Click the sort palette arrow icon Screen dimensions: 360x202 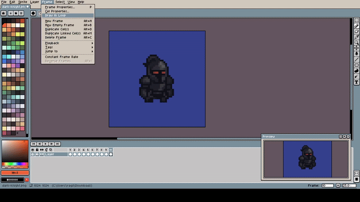pos(10,13)
